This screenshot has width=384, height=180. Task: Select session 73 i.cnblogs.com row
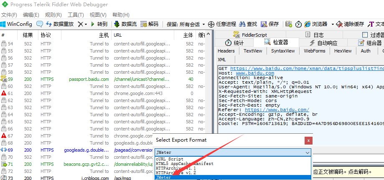pos(76,178)
